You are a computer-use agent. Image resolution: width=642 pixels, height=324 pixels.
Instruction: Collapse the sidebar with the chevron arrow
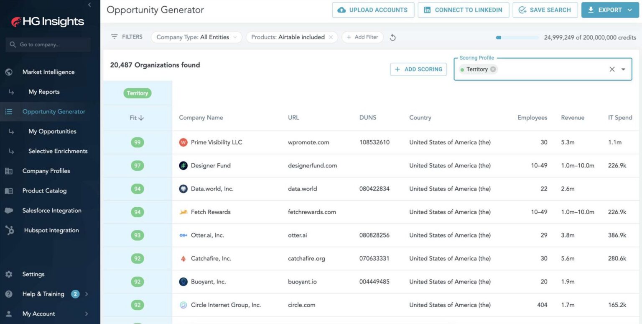point(89,5)
